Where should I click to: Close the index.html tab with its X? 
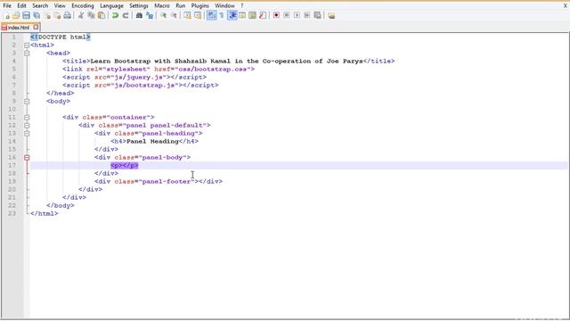[x=36, y=27]
